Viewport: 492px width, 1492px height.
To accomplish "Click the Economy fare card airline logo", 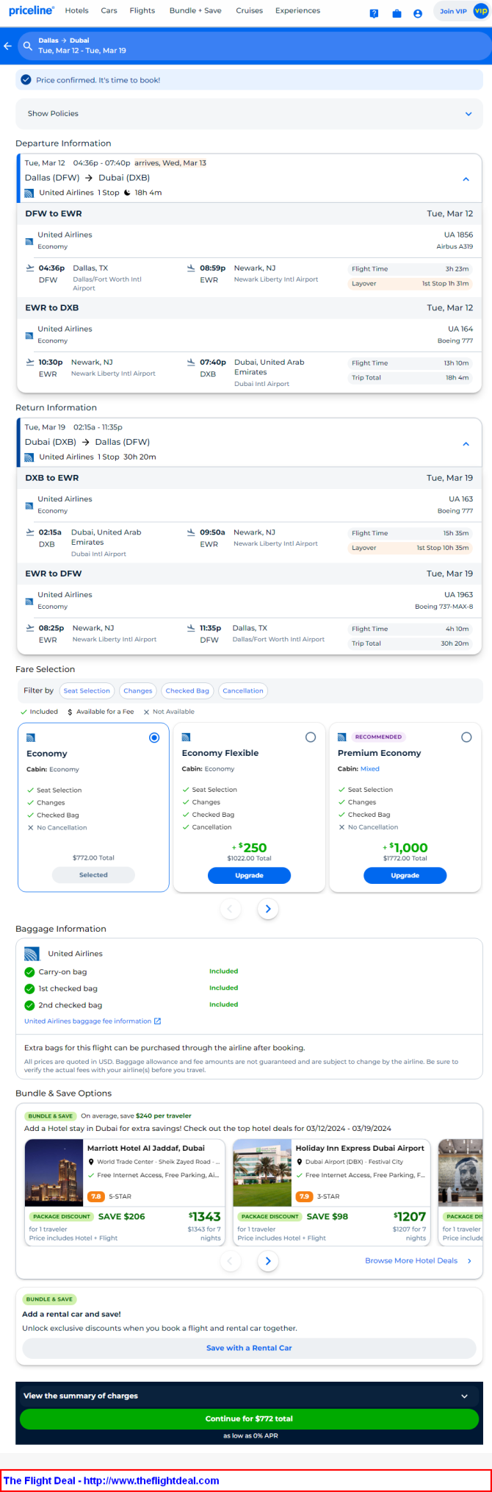I will point(31,738).
